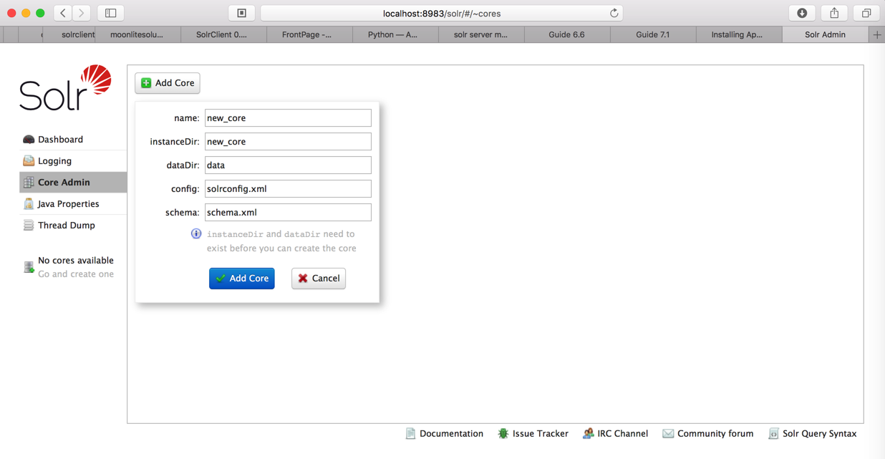Select the Solr Admin tab
This screenshot has width=885, height=459.
point(825,34)
